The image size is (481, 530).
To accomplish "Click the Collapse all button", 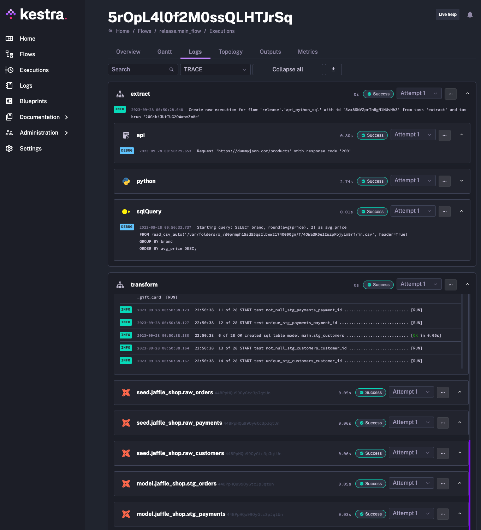I will click(x=287, y=70).
